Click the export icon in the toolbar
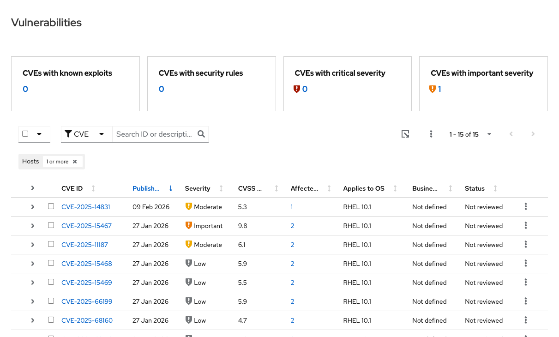 click(x=405, y=134)
